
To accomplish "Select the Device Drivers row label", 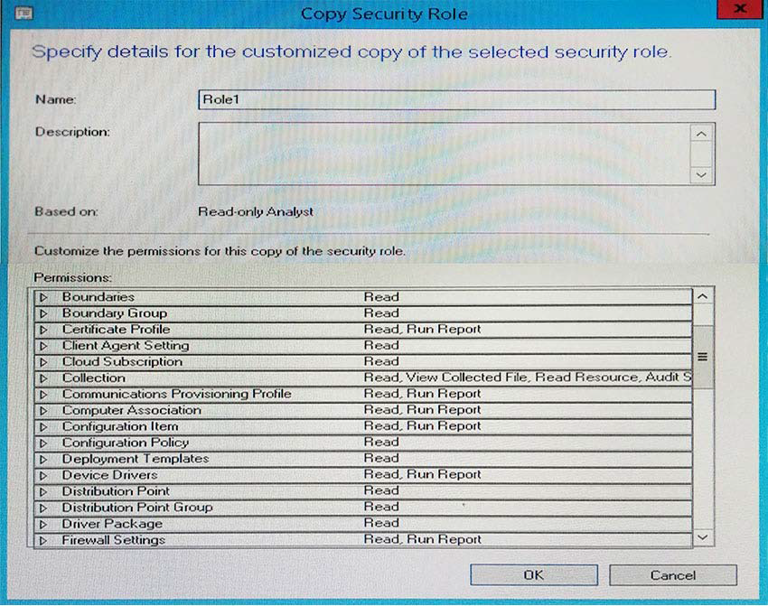I will tap(109, 475).
